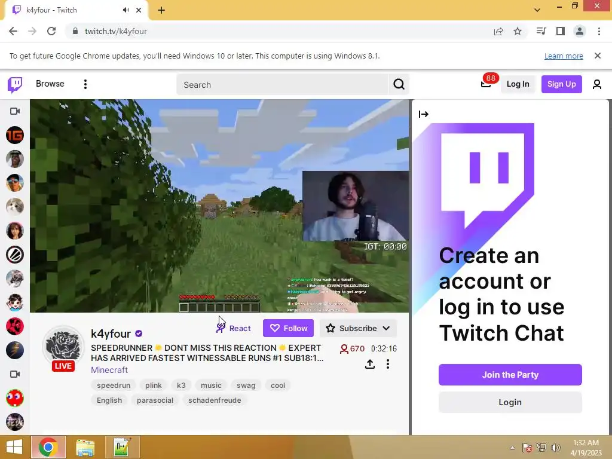Open the Chrome profile avatar

pos(580,31)
